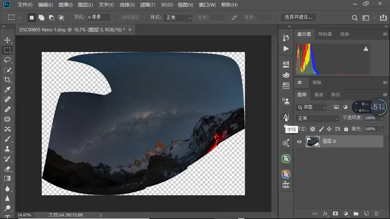Close the DSC00805-Pano-1.dng document tab
The height and width of the screenshot is (219, 390).
pyautogui.click(x=130, y=30)
